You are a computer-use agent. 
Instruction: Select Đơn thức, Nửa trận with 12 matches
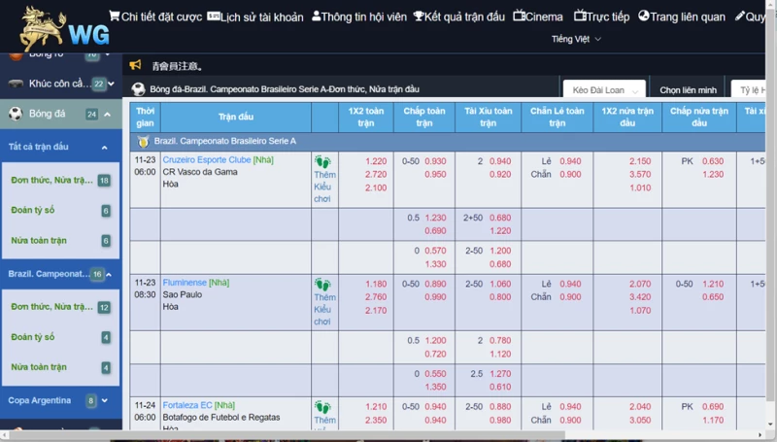(60, 307)
